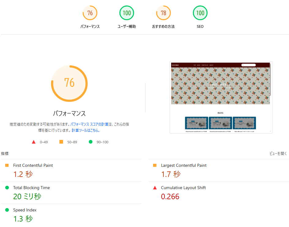Click the red triangle beside Cumulative Layout Shift
The height and width of the screenshot is (227, 289).
[155, 188]
